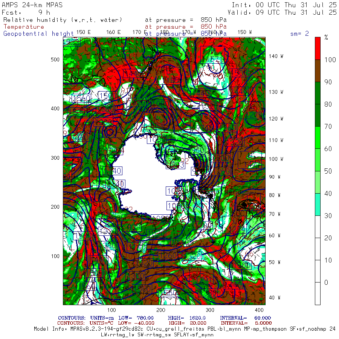
Task: Click the 'sm= 2' smoothing label
Action: click(x=299, y=34)
